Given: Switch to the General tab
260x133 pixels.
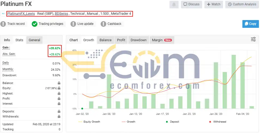Looking at the screenshot, I should (x=34, y=40).
